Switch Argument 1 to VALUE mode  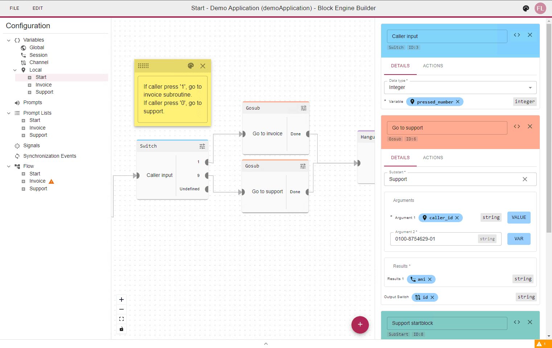point(519,217)
